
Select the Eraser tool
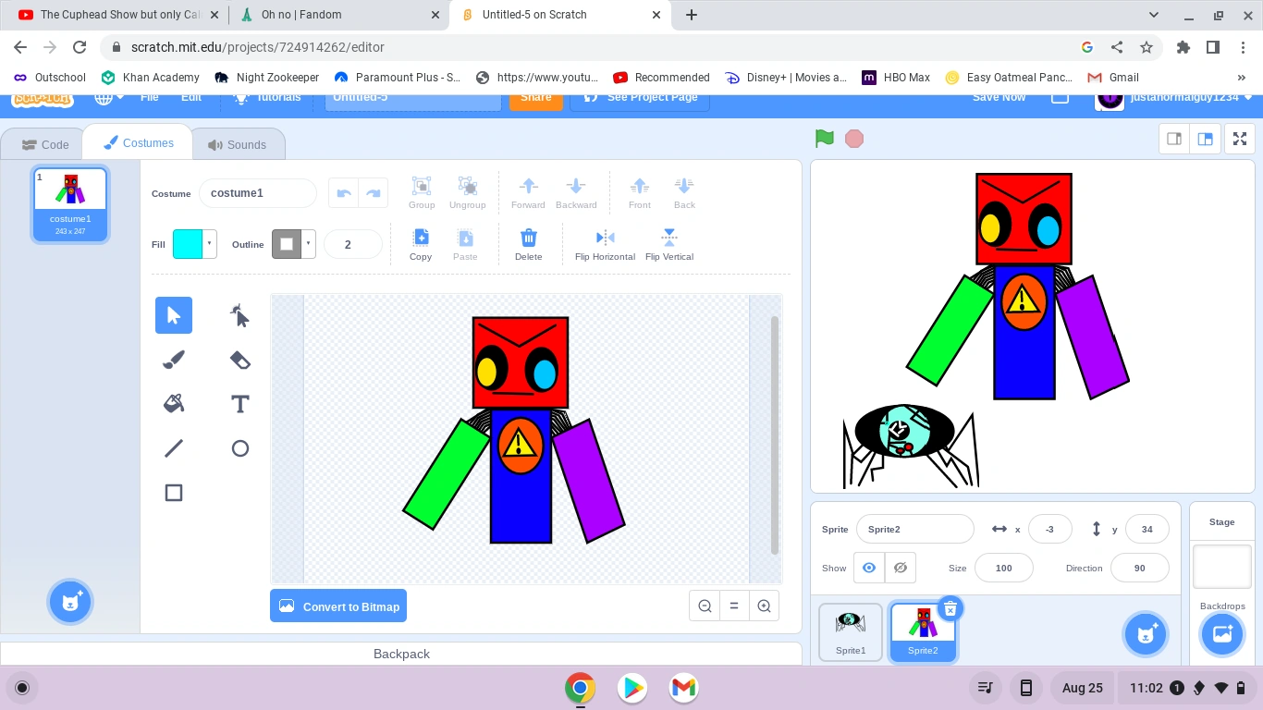pyautogui.click(x=239, y=360)
